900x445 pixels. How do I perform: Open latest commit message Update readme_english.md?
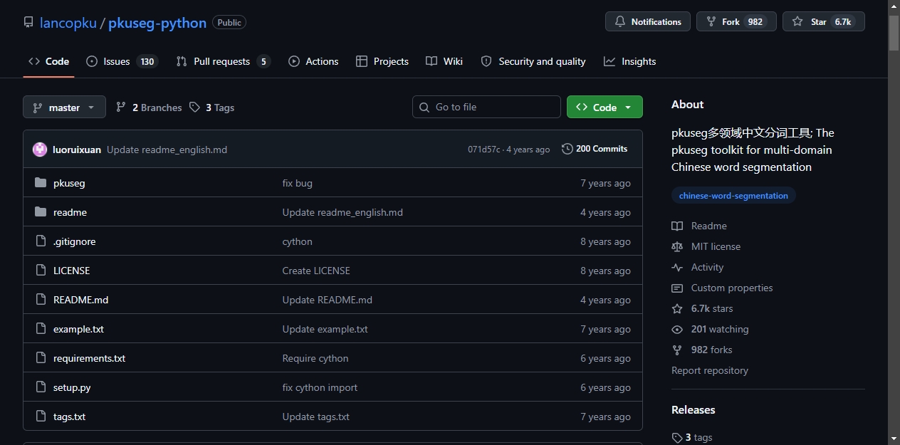pyautogui.click(x=167, y=150)
